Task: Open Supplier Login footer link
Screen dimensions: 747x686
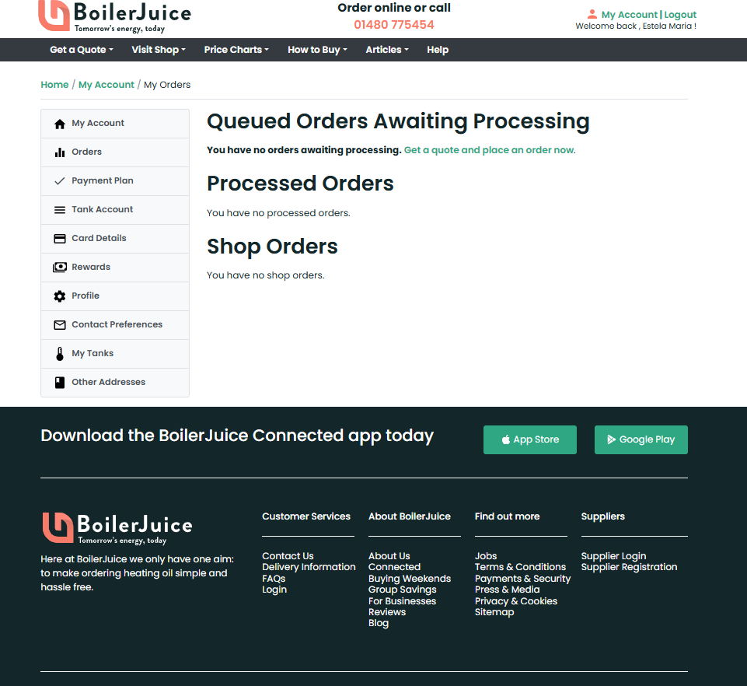Action: click(x=613, y=556)
